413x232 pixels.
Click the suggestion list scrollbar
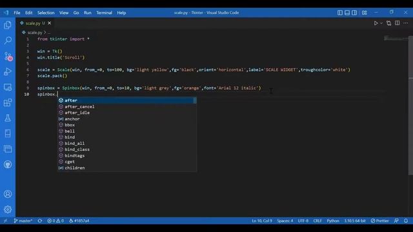(x=195, y=101)
